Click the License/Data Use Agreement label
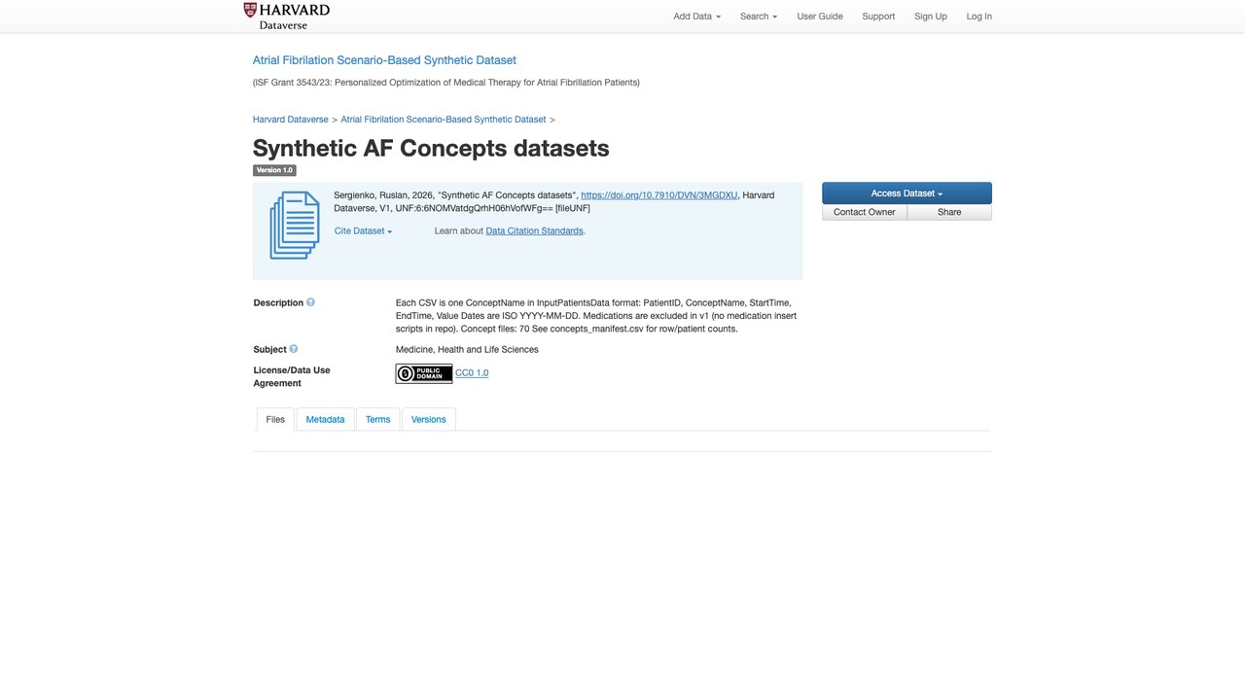This screenshot has height=700, width=1245. 292,376
